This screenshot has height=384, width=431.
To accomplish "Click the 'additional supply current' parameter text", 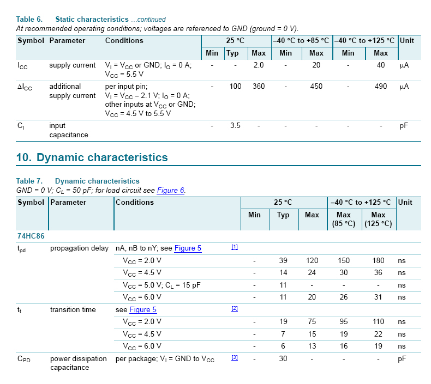I will click(x=72, y=91).
